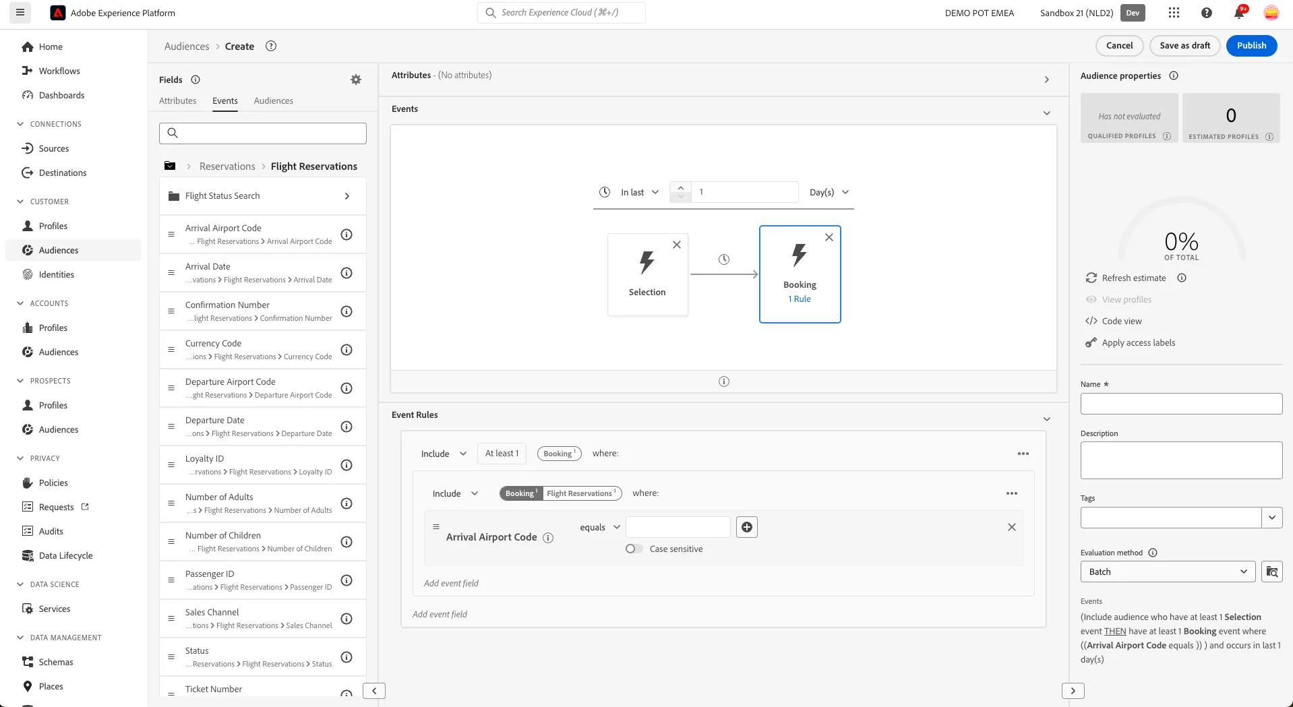1293x707 pixels.
Task: Switch to the Attributes tab
Action: tap(177, 100)
